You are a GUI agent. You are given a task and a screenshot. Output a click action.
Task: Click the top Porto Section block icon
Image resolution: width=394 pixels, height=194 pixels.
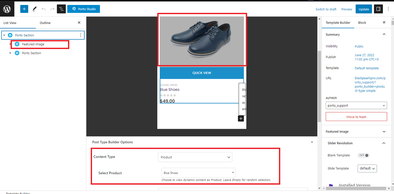[x=10, y=35]
